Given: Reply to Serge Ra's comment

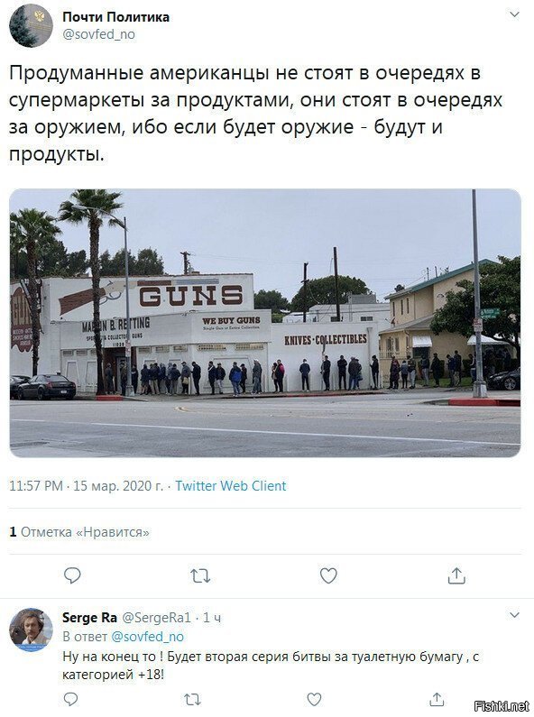Looking at the screenshot, I should [x=70, y=699].
